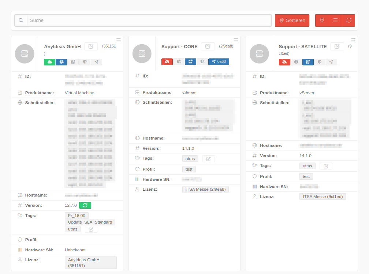Toggle shield badge on Support - SATELLITE
Image resolution: width=369 pixels, height=274 pixels.
click(x=320, y=62)
